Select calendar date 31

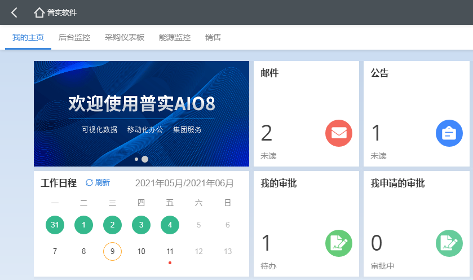[x=55, y=225]
